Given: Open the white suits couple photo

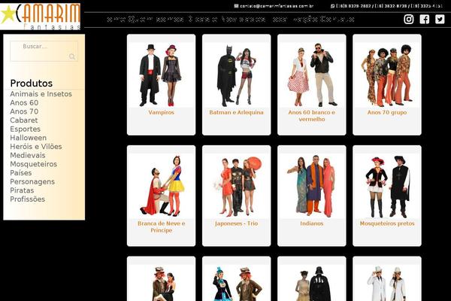Looking at the screenshot, I should 387,283.
